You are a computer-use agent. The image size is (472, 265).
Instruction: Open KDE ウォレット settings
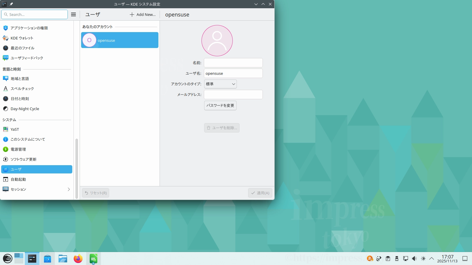(x=37, y=38)
